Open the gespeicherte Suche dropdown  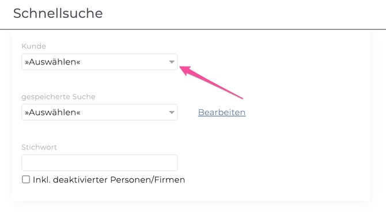[100, 112]
